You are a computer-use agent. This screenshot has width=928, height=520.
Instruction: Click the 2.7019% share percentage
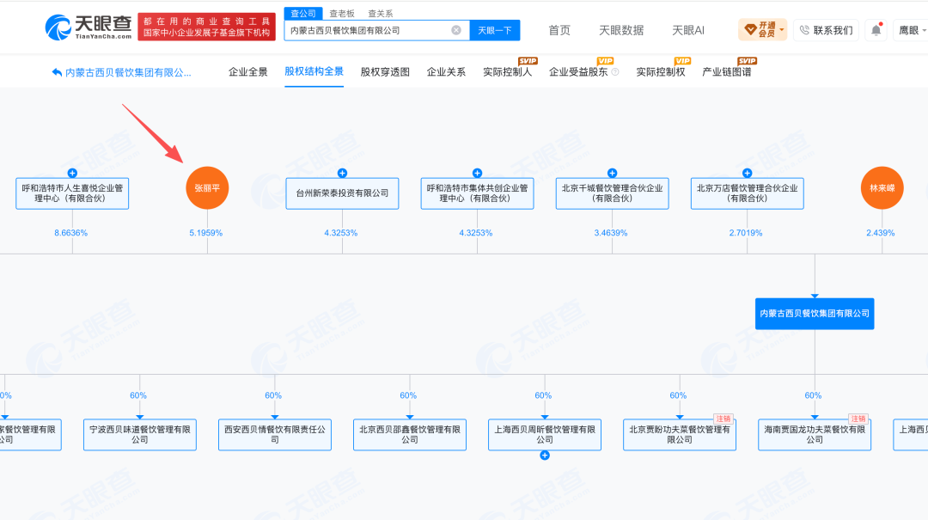pyautogui.click(x=746, y=233)
